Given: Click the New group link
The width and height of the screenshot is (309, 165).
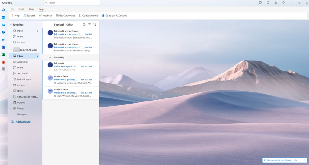Looking at the screenshot, I should click(x=23, y=114).
